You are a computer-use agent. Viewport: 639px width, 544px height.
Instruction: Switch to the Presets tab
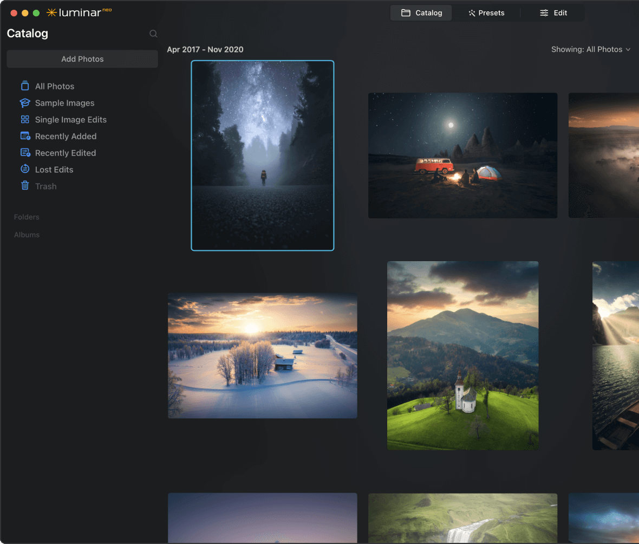tap(486, 13)
